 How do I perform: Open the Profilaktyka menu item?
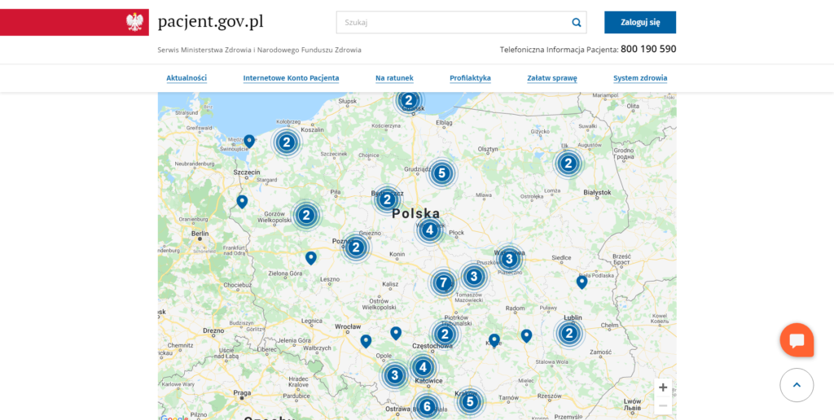470,78
